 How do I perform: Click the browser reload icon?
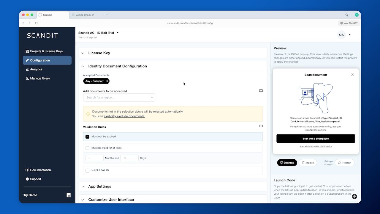[x=36, y=23]
